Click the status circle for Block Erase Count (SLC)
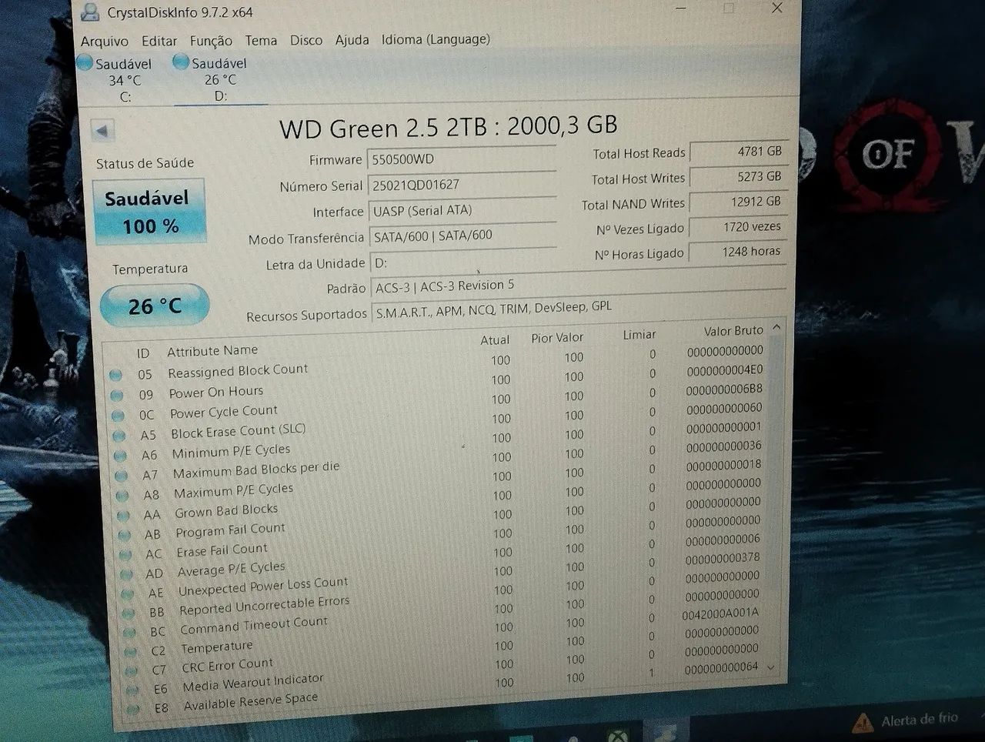This screenshot has height=742, width=985. click(x=119, y=436)
